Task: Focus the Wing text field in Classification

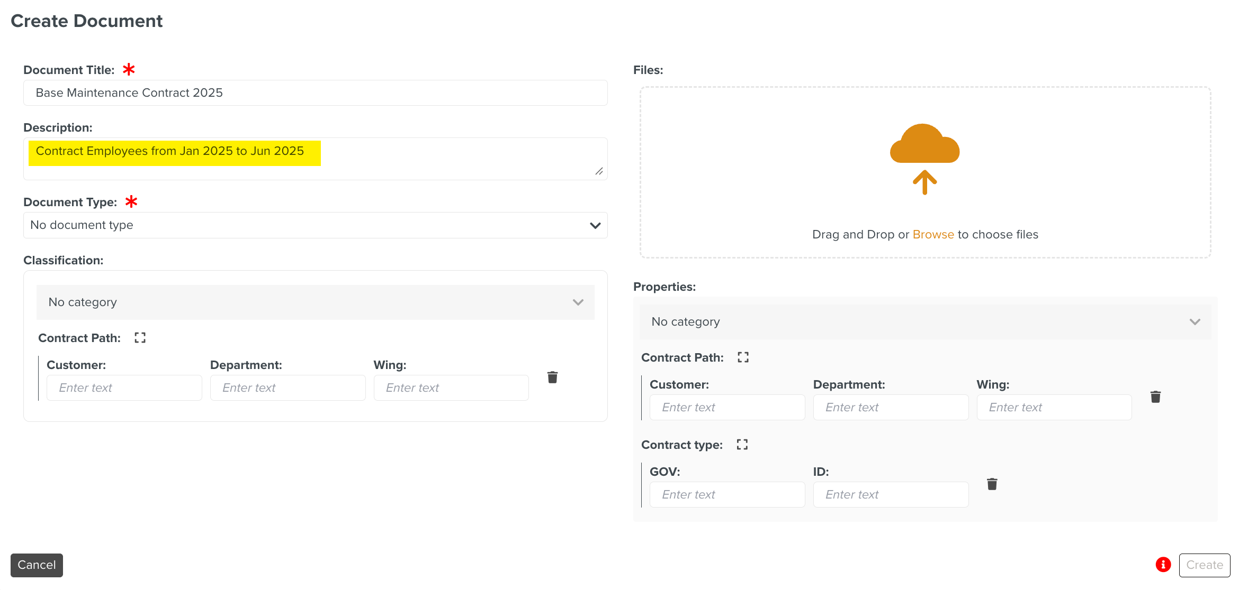Action: [451, 388]
